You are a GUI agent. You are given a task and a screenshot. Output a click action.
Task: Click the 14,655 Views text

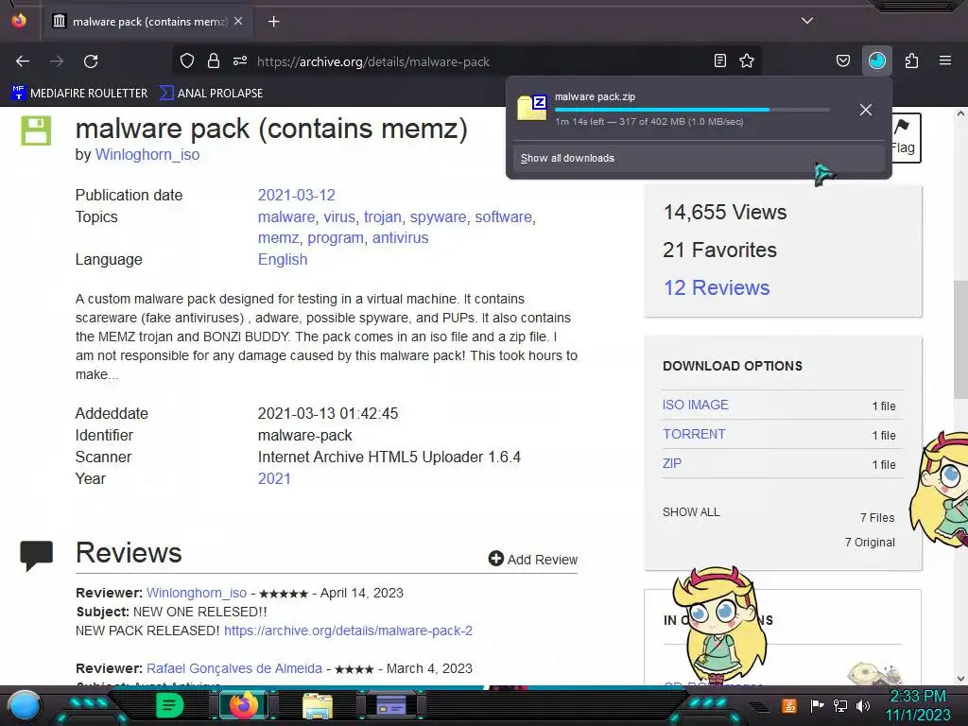[x=725, y=213]
